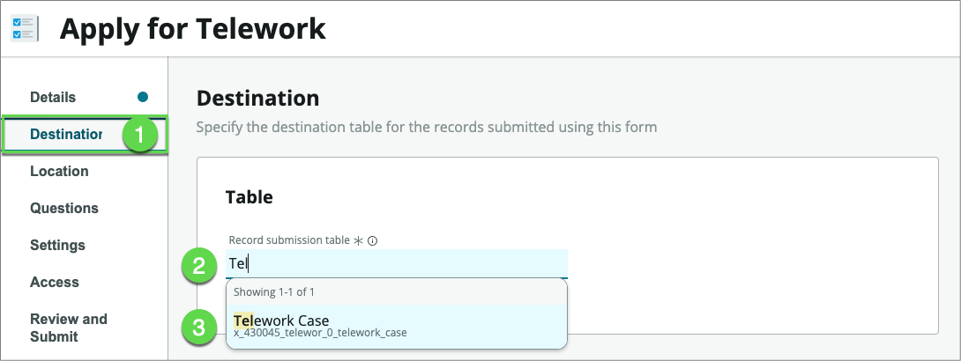Viewport: 961px width, 361px height.
Task: Switch to the Questions section
Action: point(64,208)
